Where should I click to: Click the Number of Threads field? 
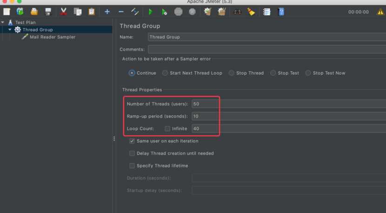pos(289,104)
